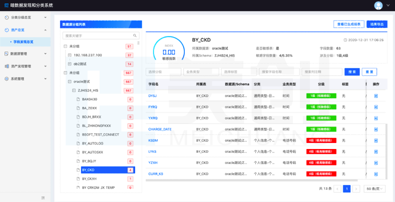Click the 结果导出 button

[x=376, y=24]
